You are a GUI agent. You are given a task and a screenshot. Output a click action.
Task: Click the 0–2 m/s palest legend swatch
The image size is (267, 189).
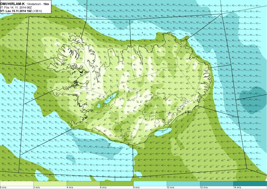[17, 184]
